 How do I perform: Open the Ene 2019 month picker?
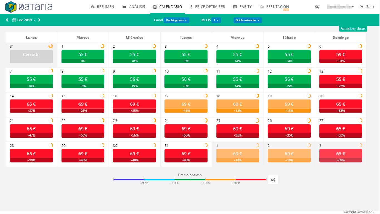click(24, 20)
